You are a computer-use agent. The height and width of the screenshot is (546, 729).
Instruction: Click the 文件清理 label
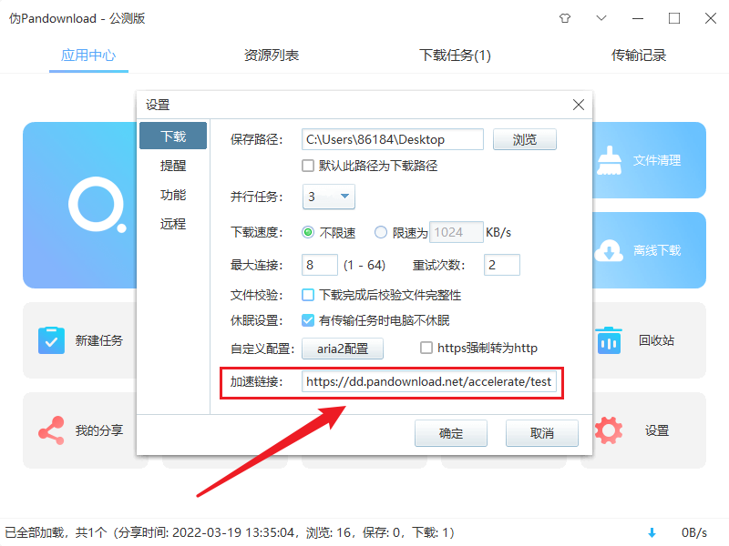pyautogui.click(x=657, y=161)
